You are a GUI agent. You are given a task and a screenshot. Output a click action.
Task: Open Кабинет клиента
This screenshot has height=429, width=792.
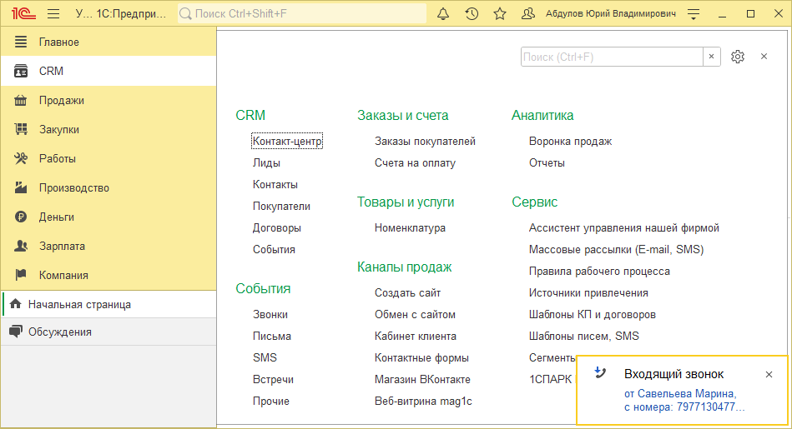click(x=415, y=337)
